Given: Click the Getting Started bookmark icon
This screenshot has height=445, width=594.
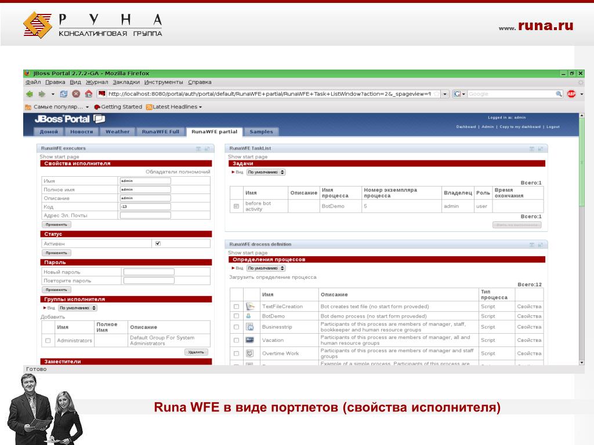Looking at the screenshot, I should [97, 107].
